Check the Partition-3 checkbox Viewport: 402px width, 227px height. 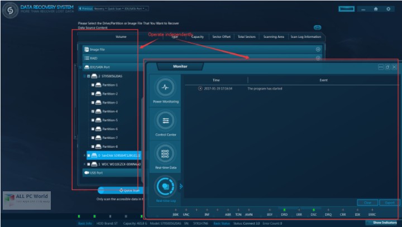point(93,103)
